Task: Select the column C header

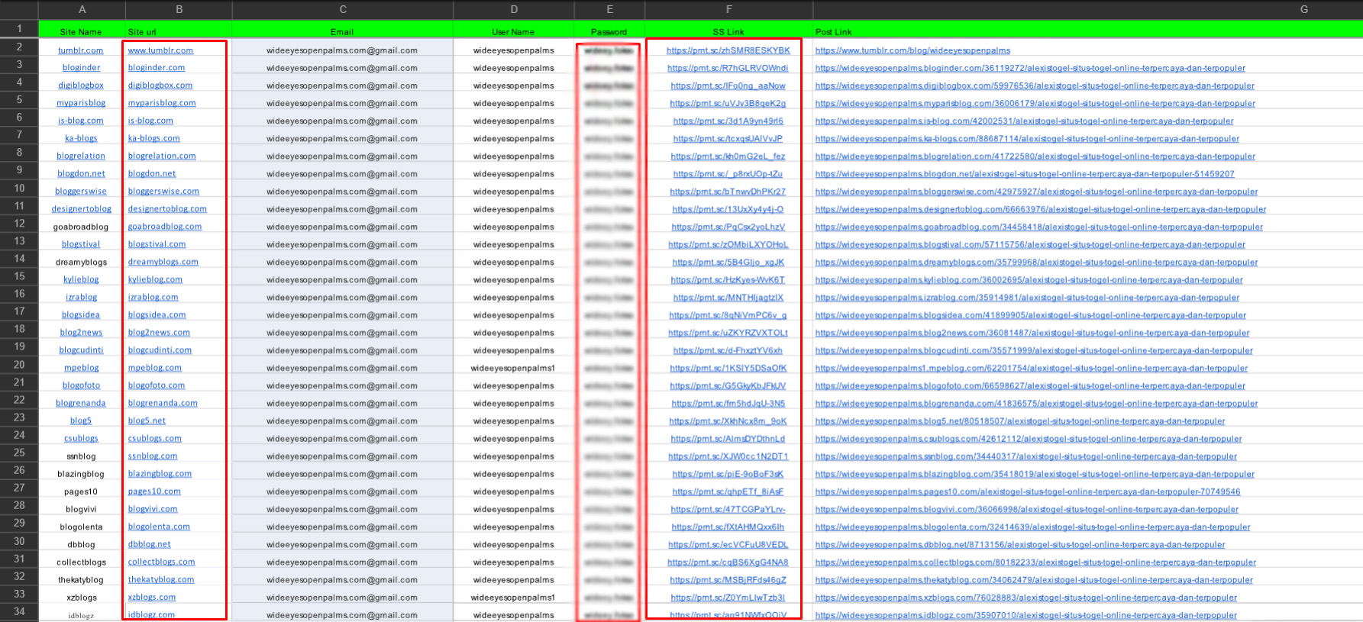Action: coord(342,9)
